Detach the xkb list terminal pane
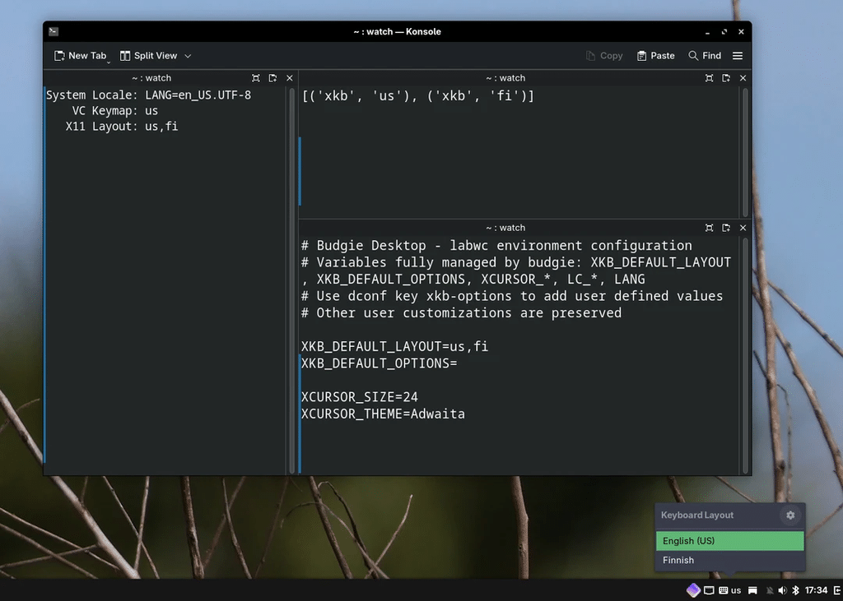 [x=726, y=78]
